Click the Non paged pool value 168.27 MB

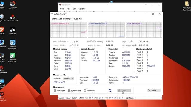click(144, 45)
